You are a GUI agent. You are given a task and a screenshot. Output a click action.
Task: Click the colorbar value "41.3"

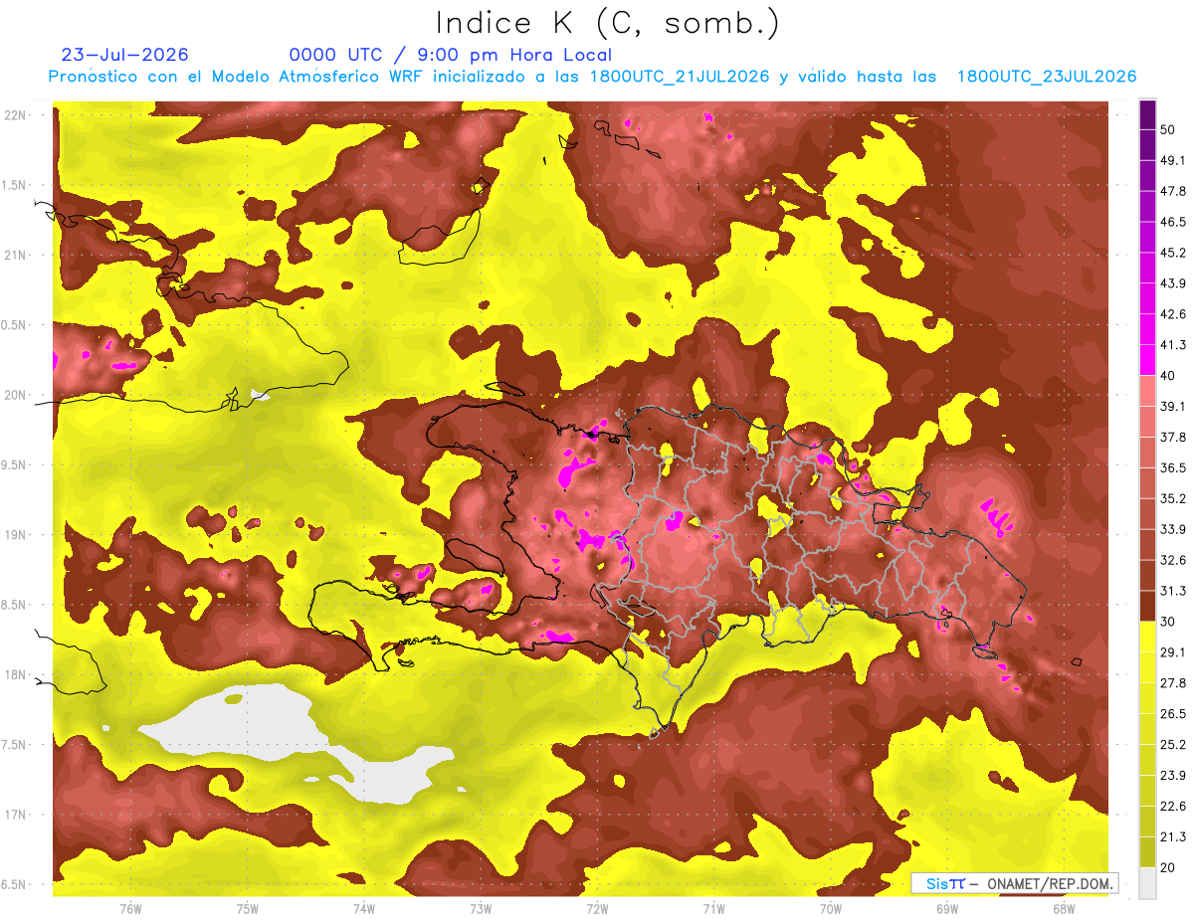(1173, 344)
